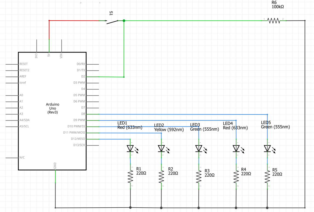Select resistor R4 zigzag symbol

click(236, 177)
